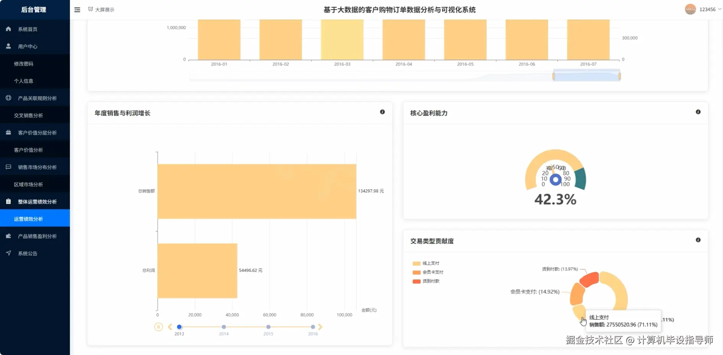Collapse the 客户价值分层分析 menu group

(x=35, y=132)
